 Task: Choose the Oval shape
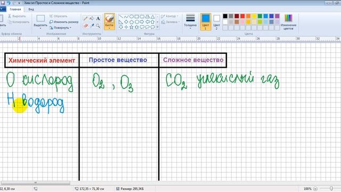[132, 17]
